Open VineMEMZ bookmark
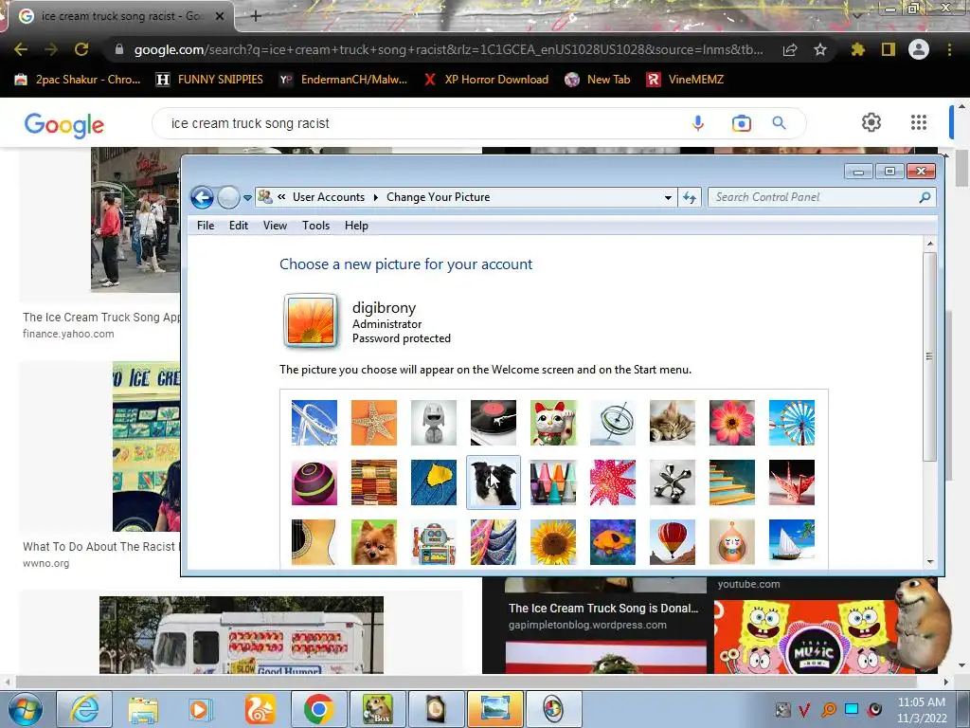Screen dimensions: 970x728 pyautogui.click(x=685, y=80)
